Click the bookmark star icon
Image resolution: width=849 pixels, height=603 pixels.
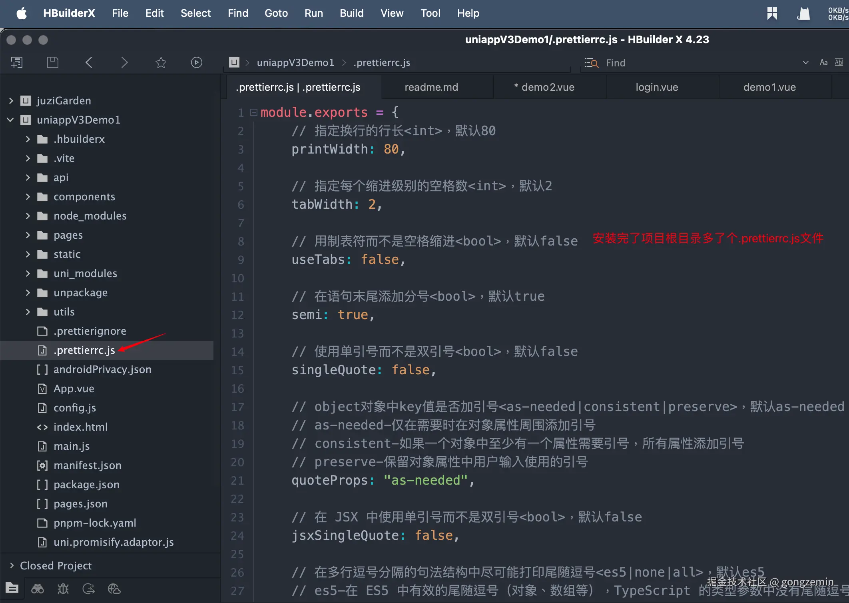click(x=161, y=62)
